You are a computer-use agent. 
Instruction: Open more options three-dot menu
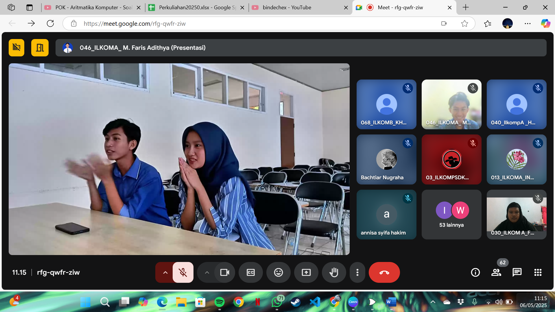point(357,272)
